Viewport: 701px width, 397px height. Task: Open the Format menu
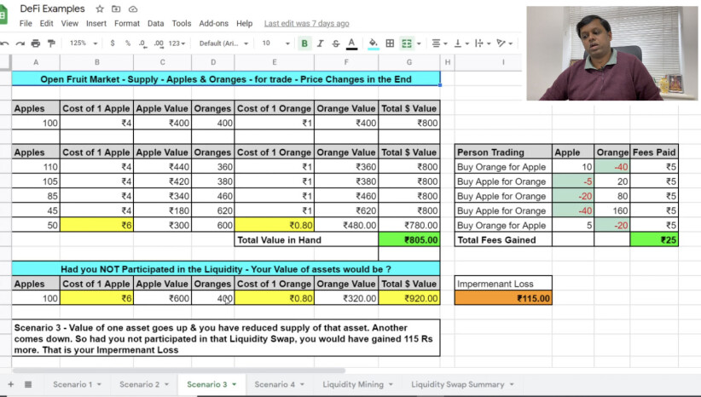[x=127, y=23]
